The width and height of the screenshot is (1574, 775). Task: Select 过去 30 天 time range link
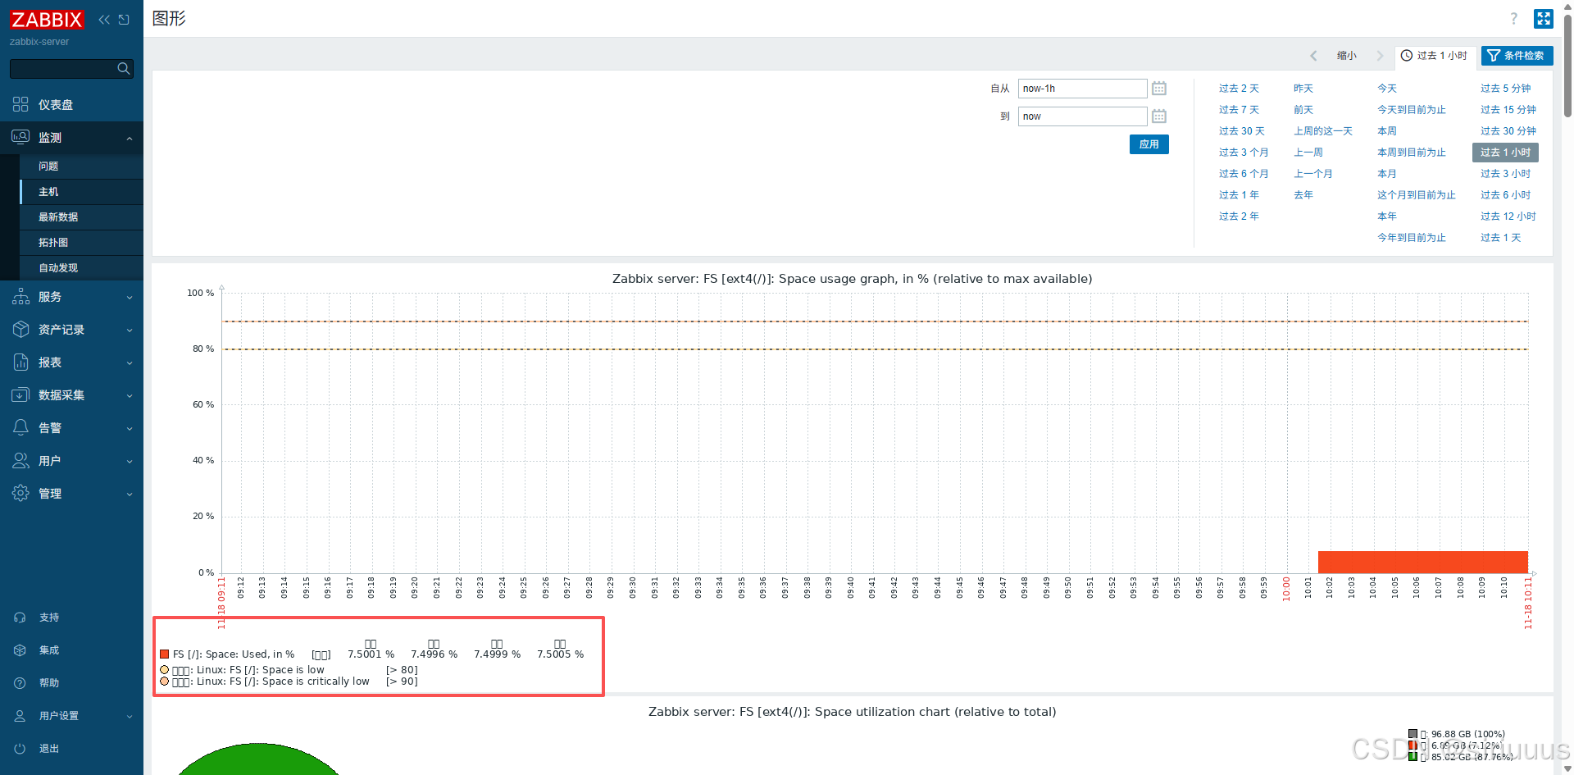[1241, 131]
